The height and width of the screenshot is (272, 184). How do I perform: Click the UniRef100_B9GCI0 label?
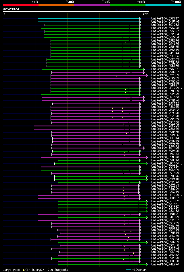click(165, 161)
